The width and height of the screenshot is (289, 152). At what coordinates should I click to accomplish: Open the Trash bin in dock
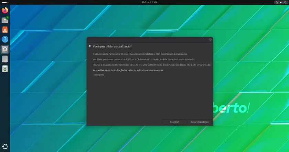(x=5, y=69)
